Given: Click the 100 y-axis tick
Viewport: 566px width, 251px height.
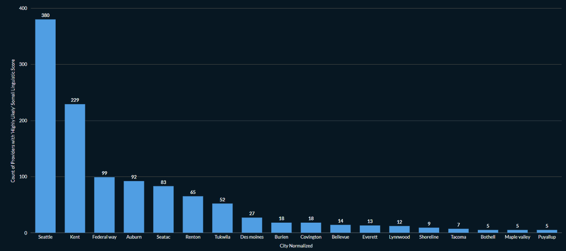Looking at the screenshot, I should [x=23, y=177].
